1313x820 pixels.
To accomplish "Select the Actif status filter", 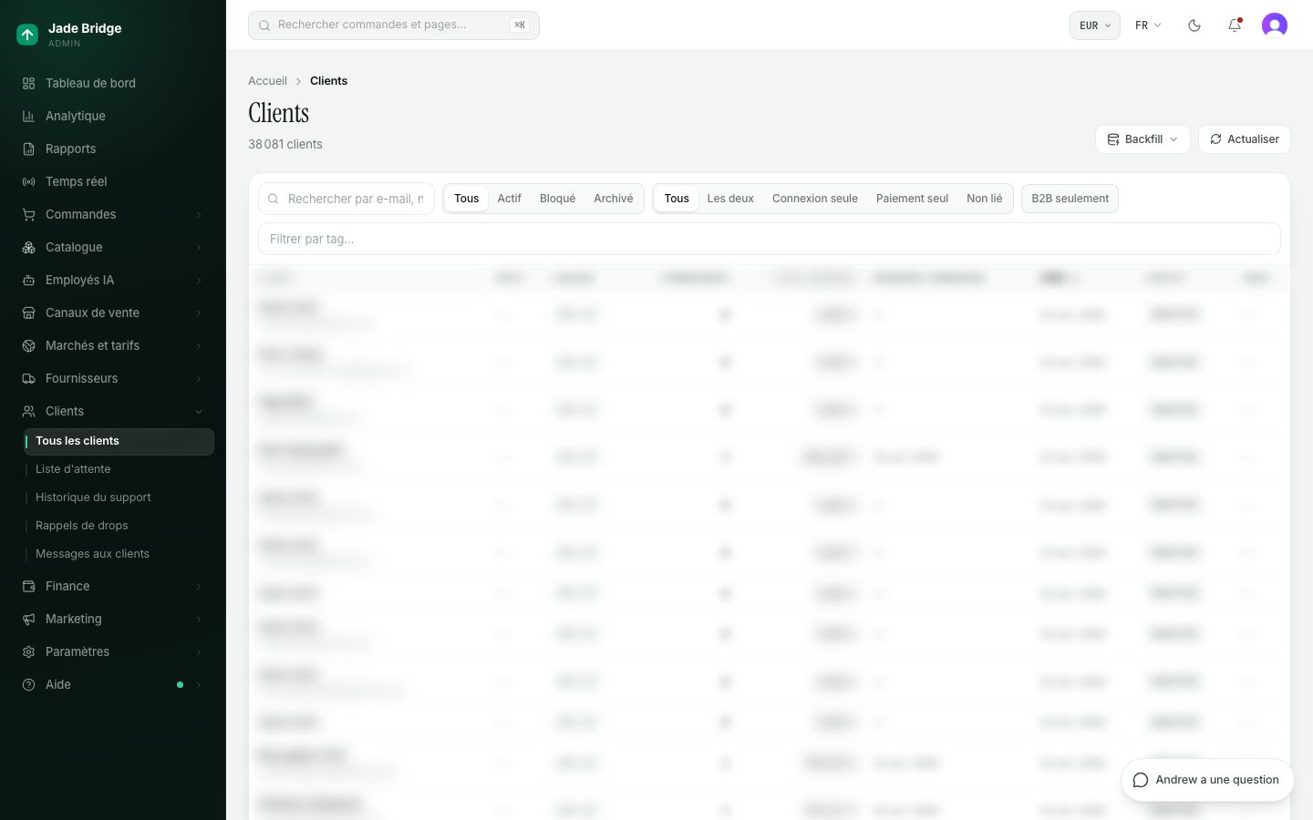I will click(509, 199).
